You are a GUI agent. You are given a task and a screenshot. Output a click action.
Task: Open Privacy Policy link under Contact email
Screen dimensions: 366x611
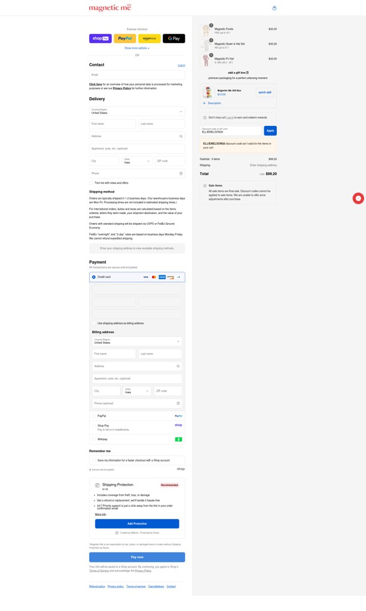(122, 89)
